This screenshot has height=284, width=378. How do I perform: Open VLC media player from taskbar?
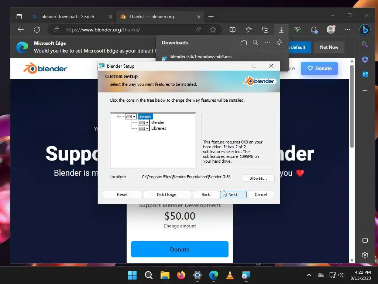pos(230,275)
